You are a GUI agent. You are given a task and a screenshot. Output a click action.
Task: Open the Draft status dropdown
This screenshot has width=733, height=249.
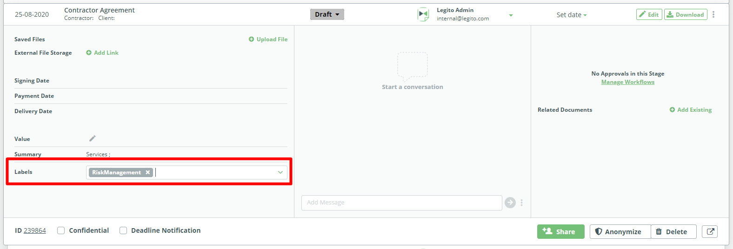pyautogui.click(x=327, y=14)
